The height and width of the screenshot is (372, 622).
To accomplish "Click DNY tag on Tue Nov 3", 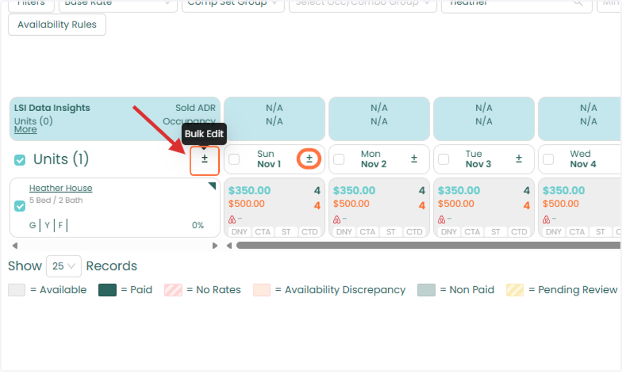I will tap(449, 232).
